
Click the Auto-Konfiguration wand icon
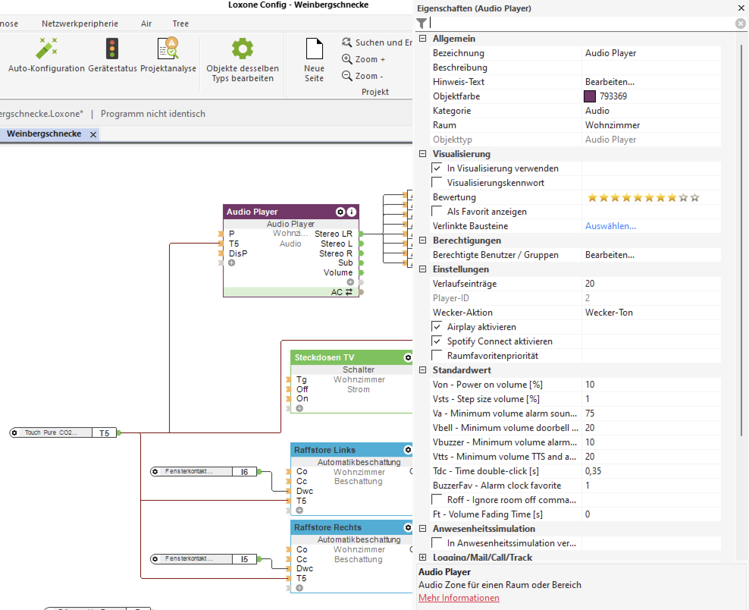click(x=46, y=49)
